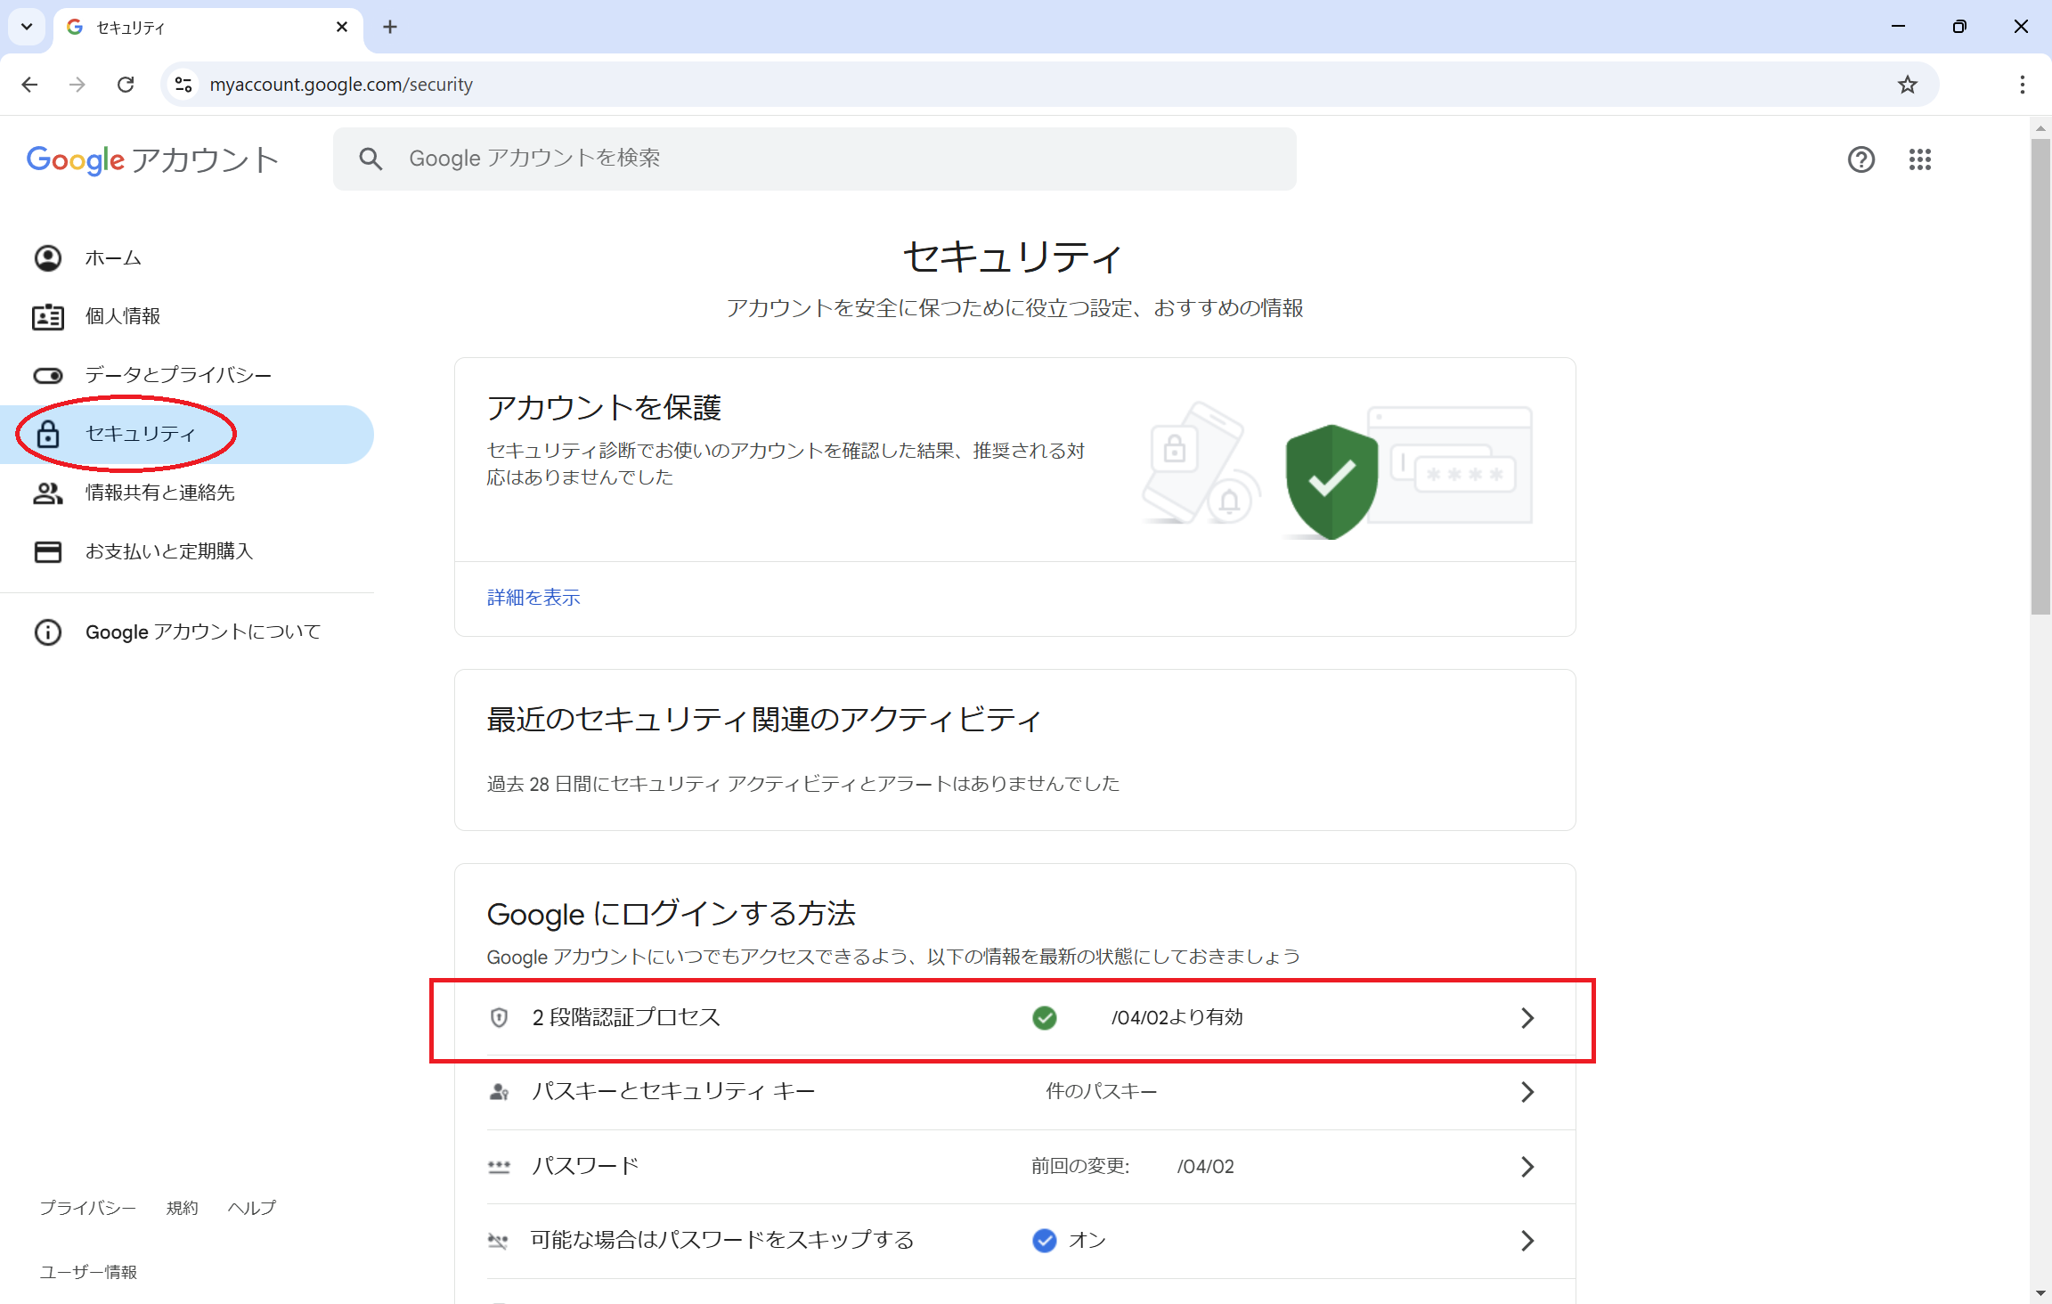
Task: Bookmark this page with star icon
Action: (x=1907, y=85)
